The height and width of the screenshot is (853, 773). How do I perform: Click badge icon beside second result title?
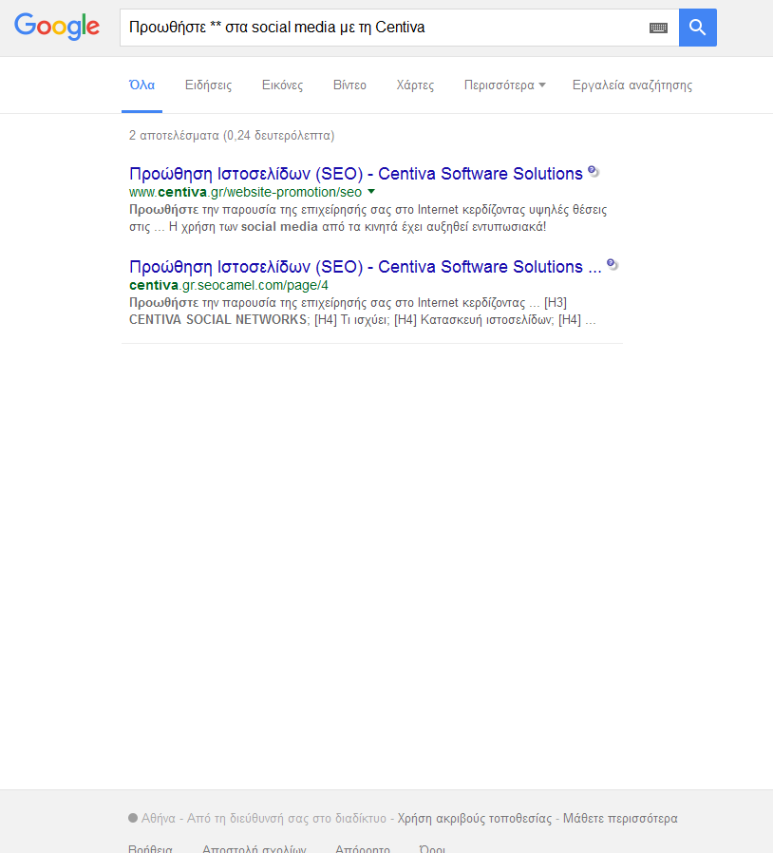pyautogui.click(x=612, y=264)
